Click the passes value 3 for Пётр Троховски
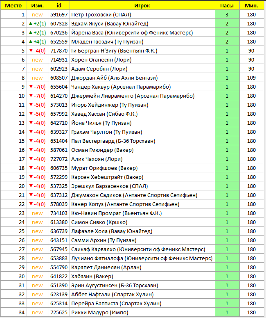The height and width of the screenshot is (318, 266). point(227,15)
